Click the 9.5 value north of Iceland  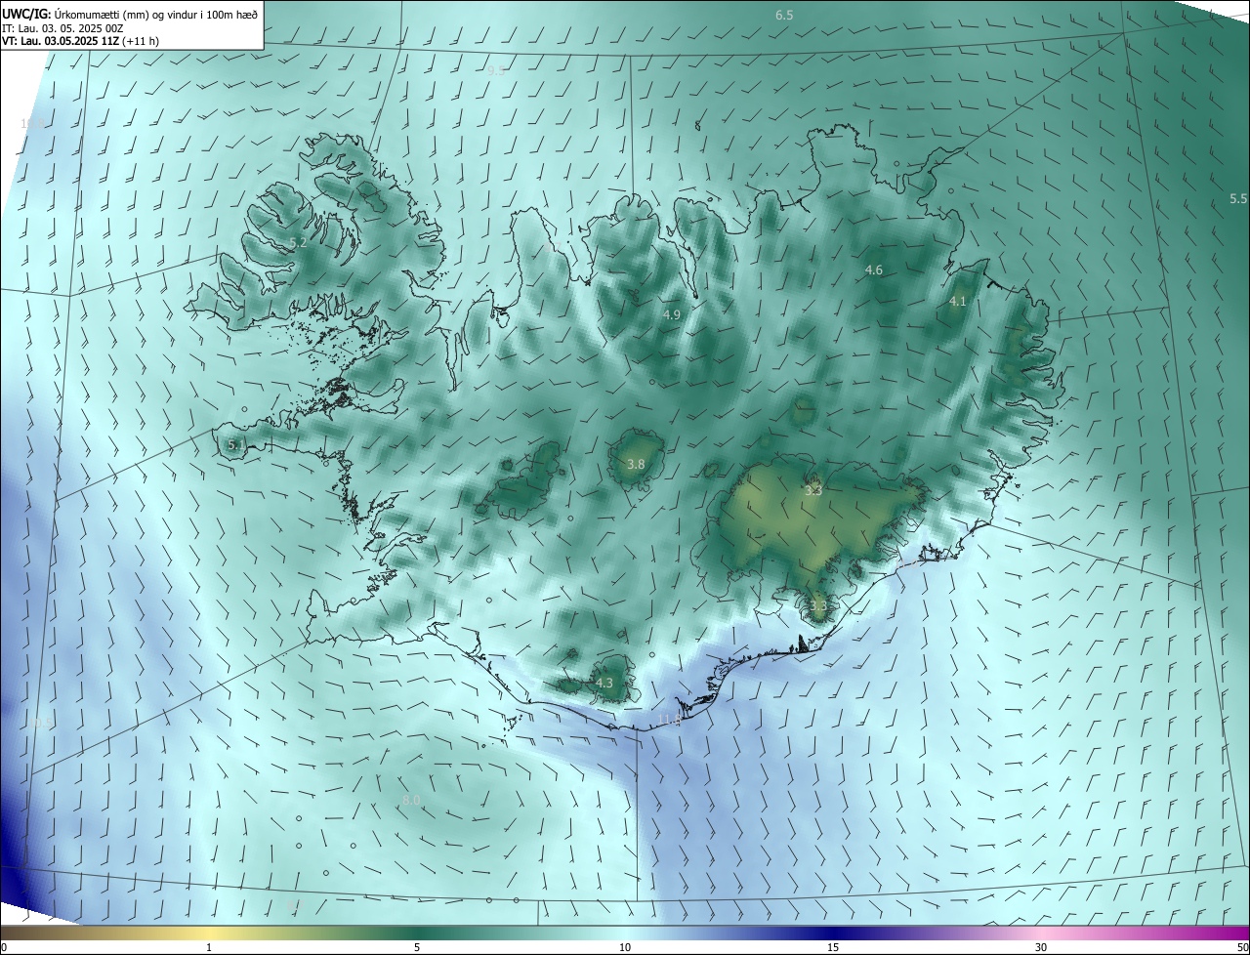pyautogui.click(x=496, y=71)
